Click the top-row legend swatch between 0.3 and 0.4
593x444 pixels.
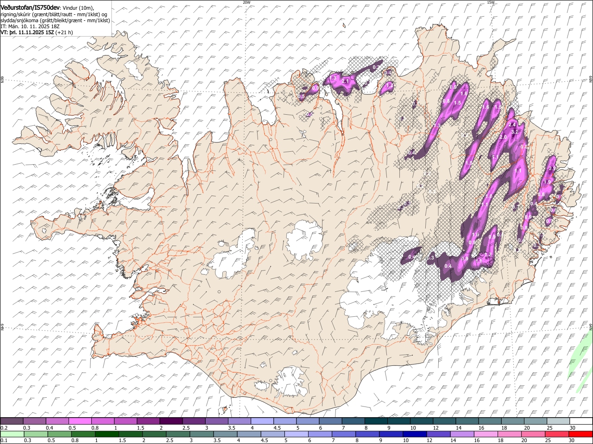tap(34, 421)
